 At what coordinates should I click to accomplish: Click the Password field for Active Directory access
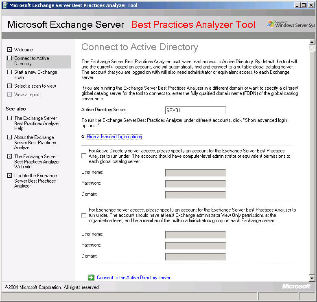pyautogui.click(x=195, y=183)
